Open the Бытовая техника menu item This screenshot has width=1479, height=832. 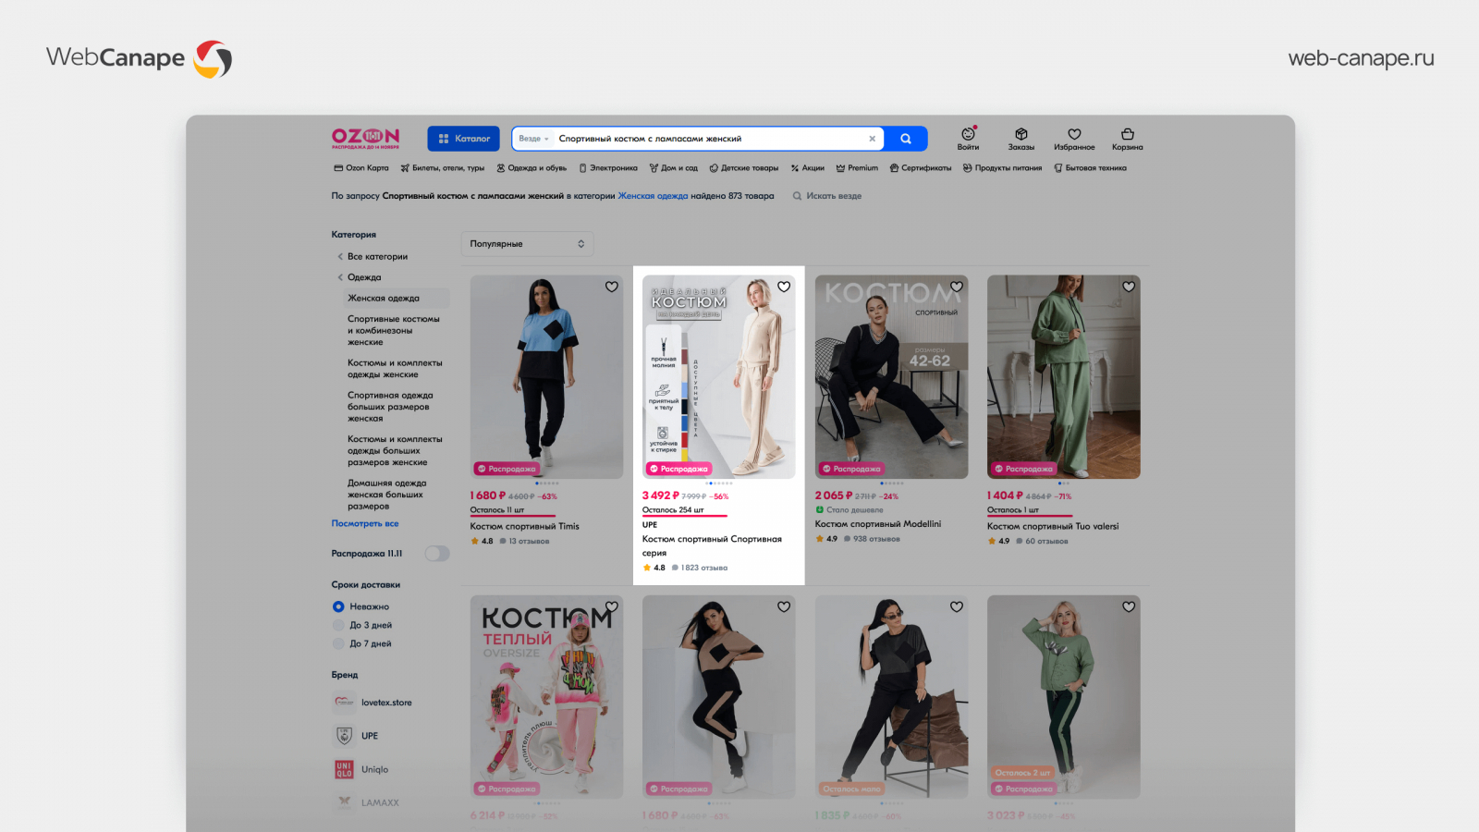[x=1091, y=168]
